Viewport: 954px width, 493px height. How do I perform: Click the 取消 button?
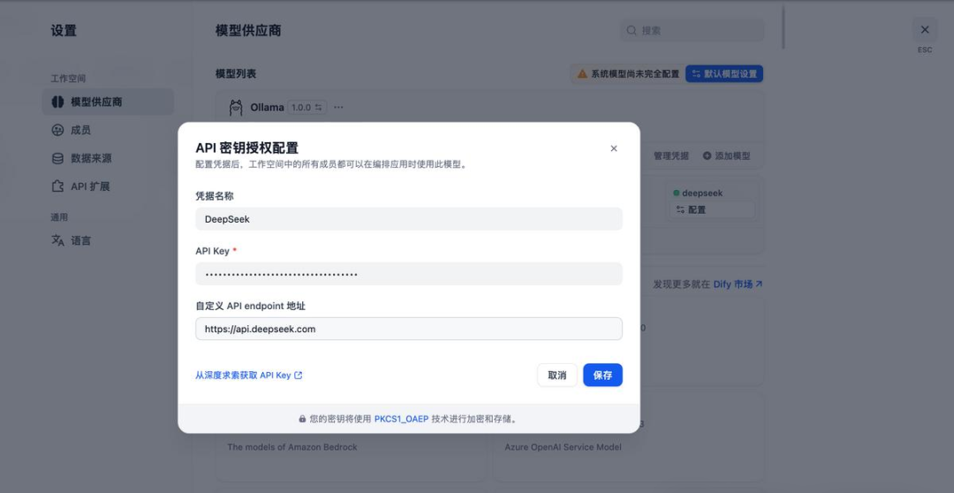pyautogui.click(x=556, y=375)
